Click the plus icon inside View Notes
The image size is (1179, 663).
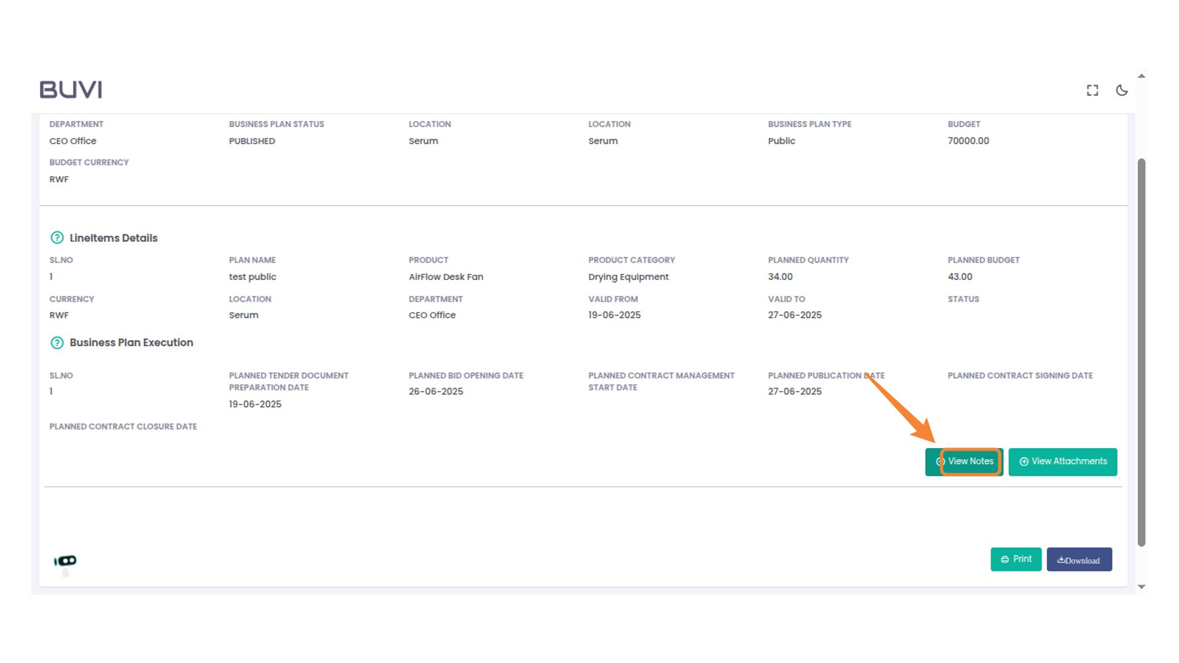pos(941,461)
